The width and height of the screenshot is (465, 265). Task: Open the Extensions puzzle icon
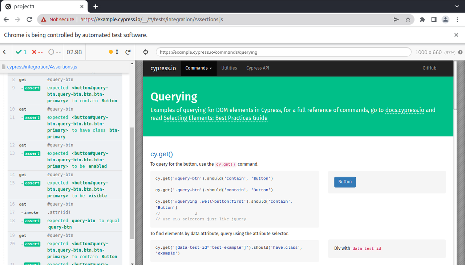tap(422, 20)
